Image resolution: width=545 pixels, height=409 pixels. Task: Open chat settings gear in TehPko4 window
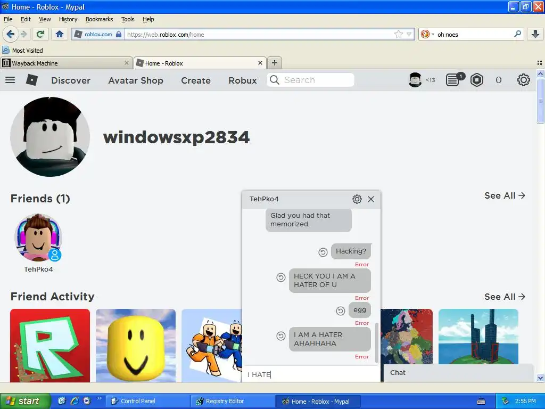[x=357, y=199]
